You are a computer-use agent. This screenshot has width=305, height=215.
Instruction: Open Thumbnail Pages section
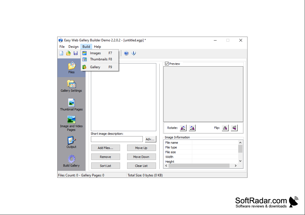[71, 105]
